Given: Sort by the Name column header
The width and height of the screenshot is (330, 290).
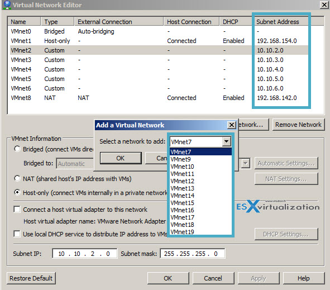Looking at the screenshot, I should [x=24, y=22].
